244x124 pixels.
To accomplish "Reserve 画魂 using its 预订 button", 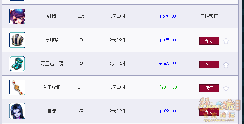I will point(209,112).
